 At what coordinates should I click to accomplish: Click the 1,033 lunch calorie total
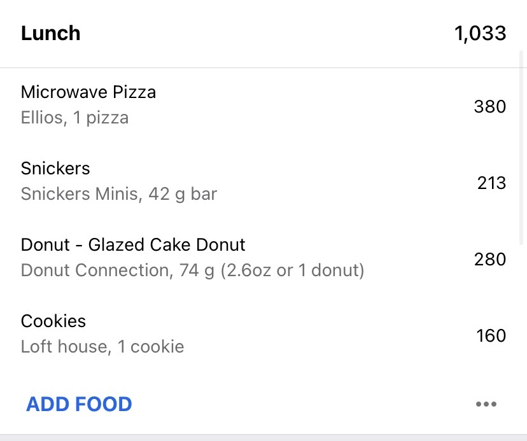click(481, 33)
